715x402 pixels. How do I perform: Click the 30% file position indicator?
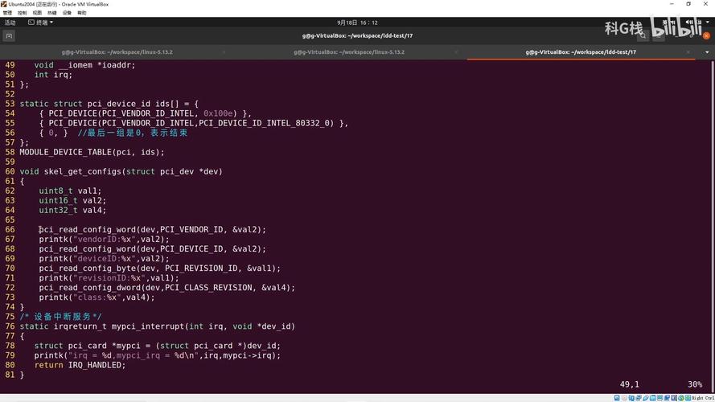click(x=694, y=384)
